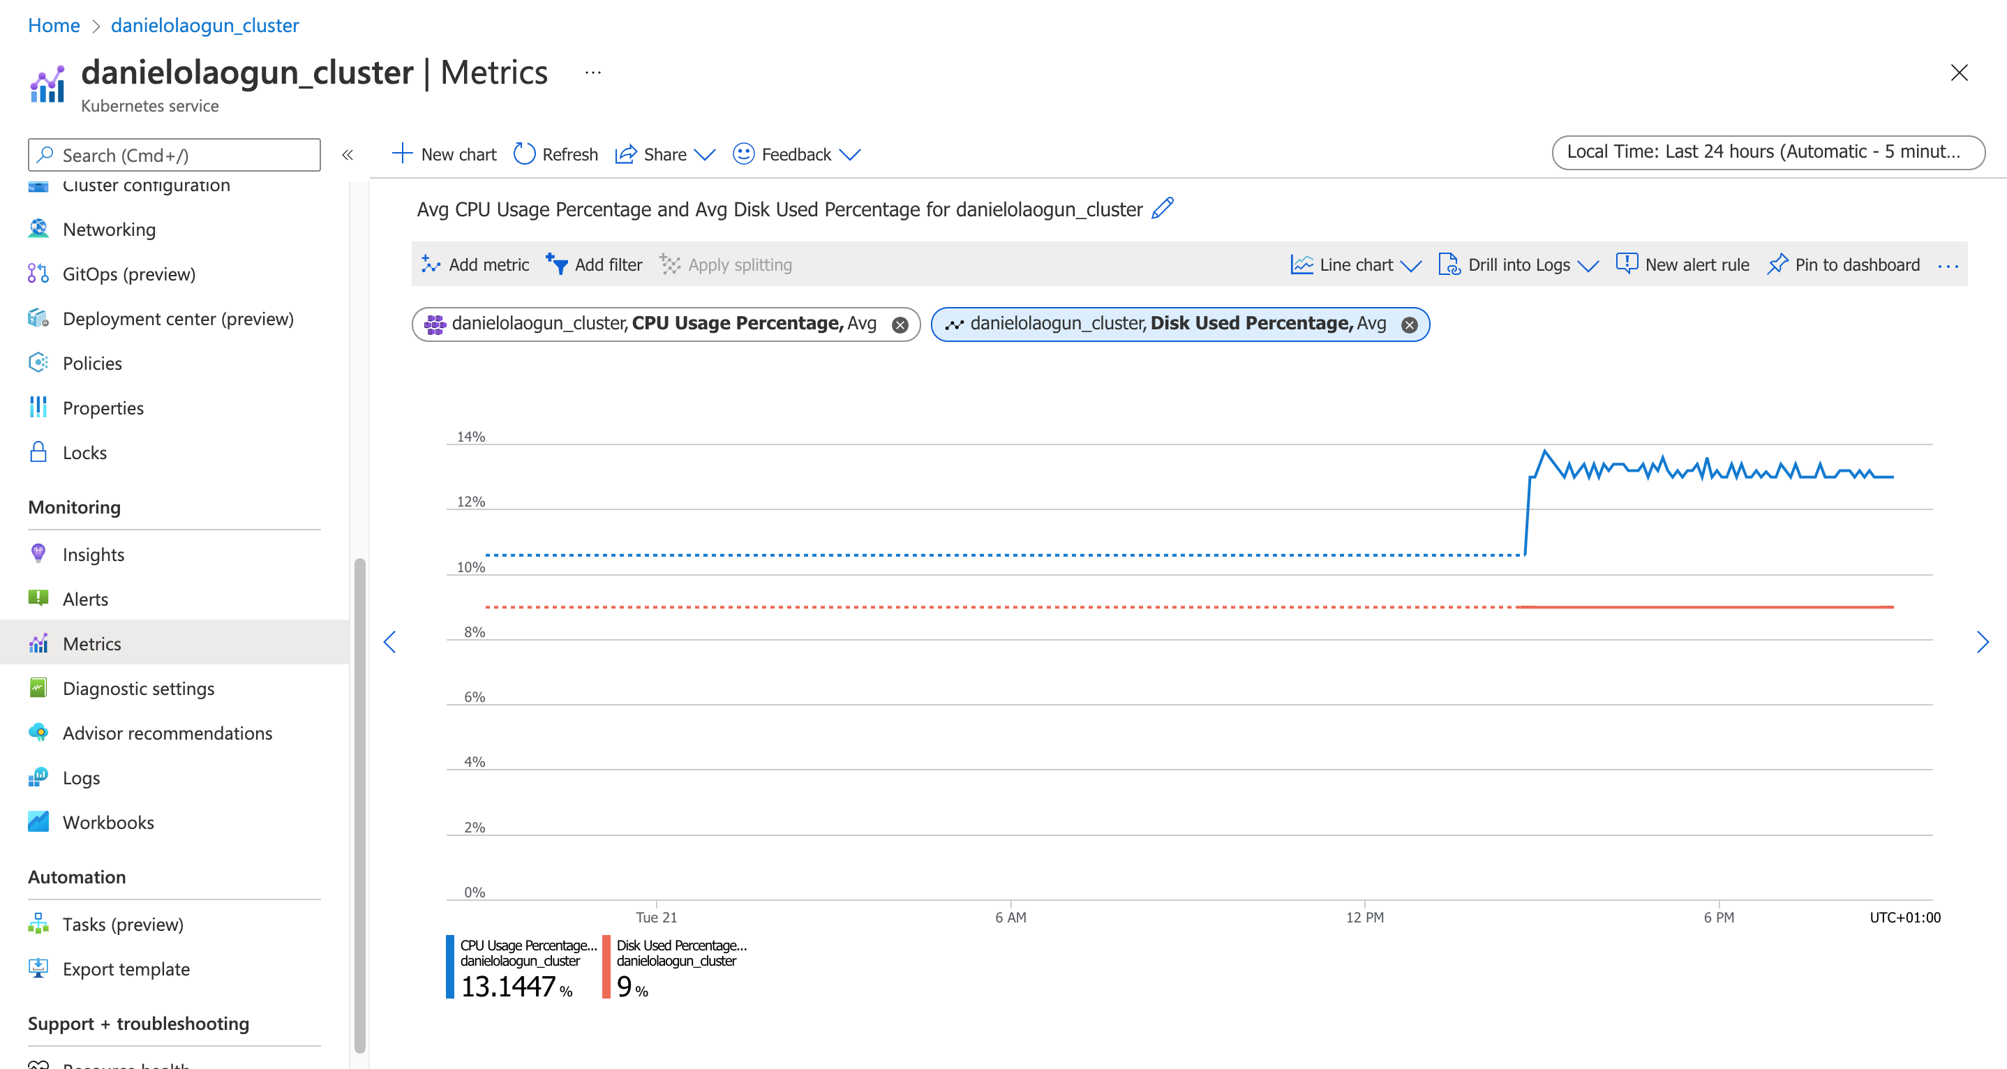Go to Home breadcrumb
Screen dimensions: 2007x1069
[54, 25]
